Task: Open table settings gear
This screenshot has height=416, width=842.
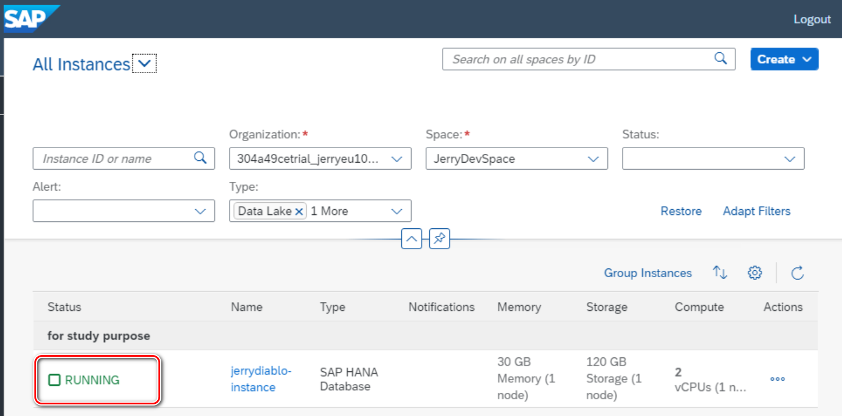Action: (755, 272)
